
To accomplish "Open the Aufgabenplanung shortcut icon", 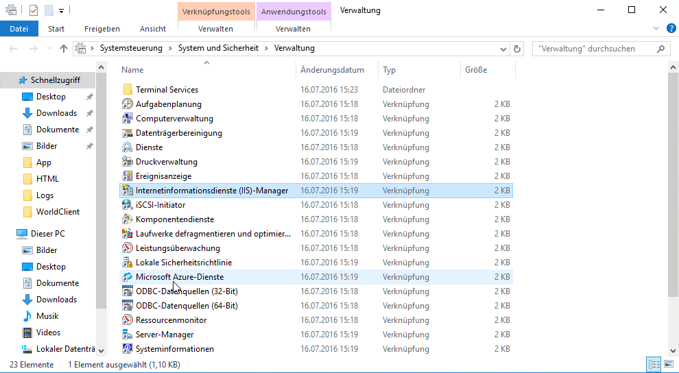I will pos(127,104).
